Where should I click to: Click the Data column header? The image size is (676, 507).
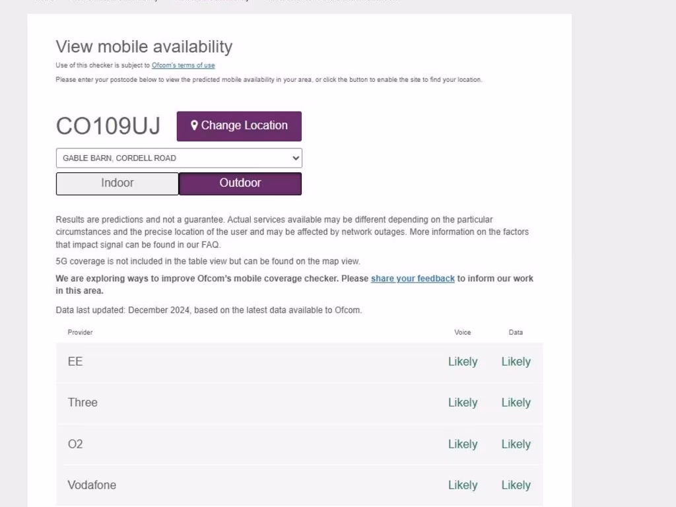tap(516, 332)
